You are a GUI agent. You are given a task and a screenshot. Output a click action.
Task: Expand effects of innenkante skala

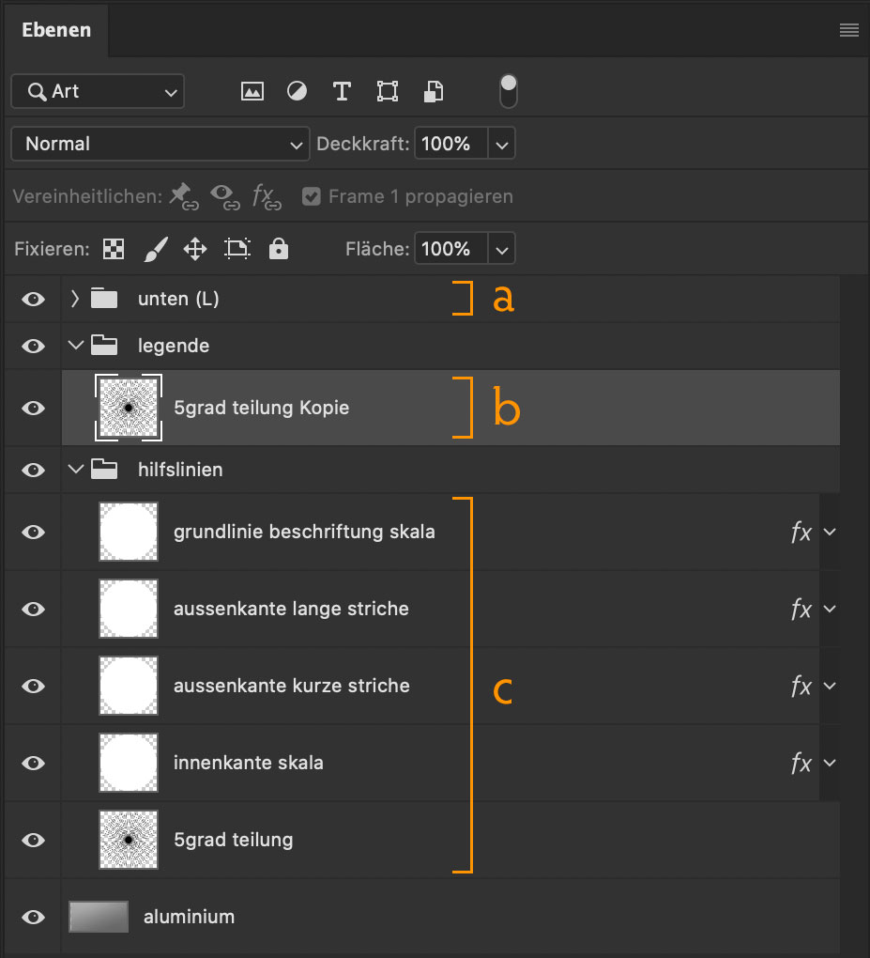point(830,763)
